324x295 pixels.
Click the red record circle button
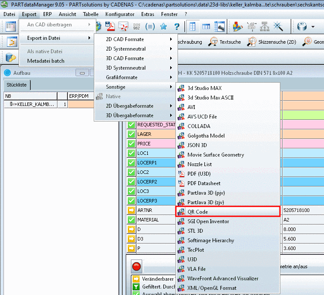click(x=137, y=266)
